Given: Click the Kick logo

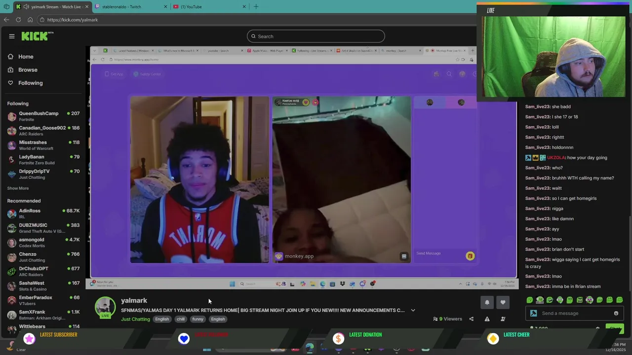Looking at the screenshot, I should click(37, 36).
